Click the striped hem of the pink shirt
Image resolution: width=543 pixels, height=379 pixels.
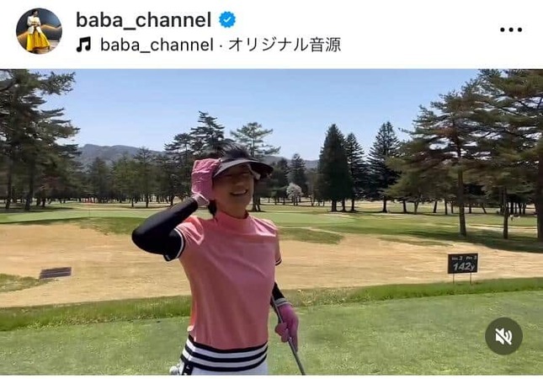point(225,354)
